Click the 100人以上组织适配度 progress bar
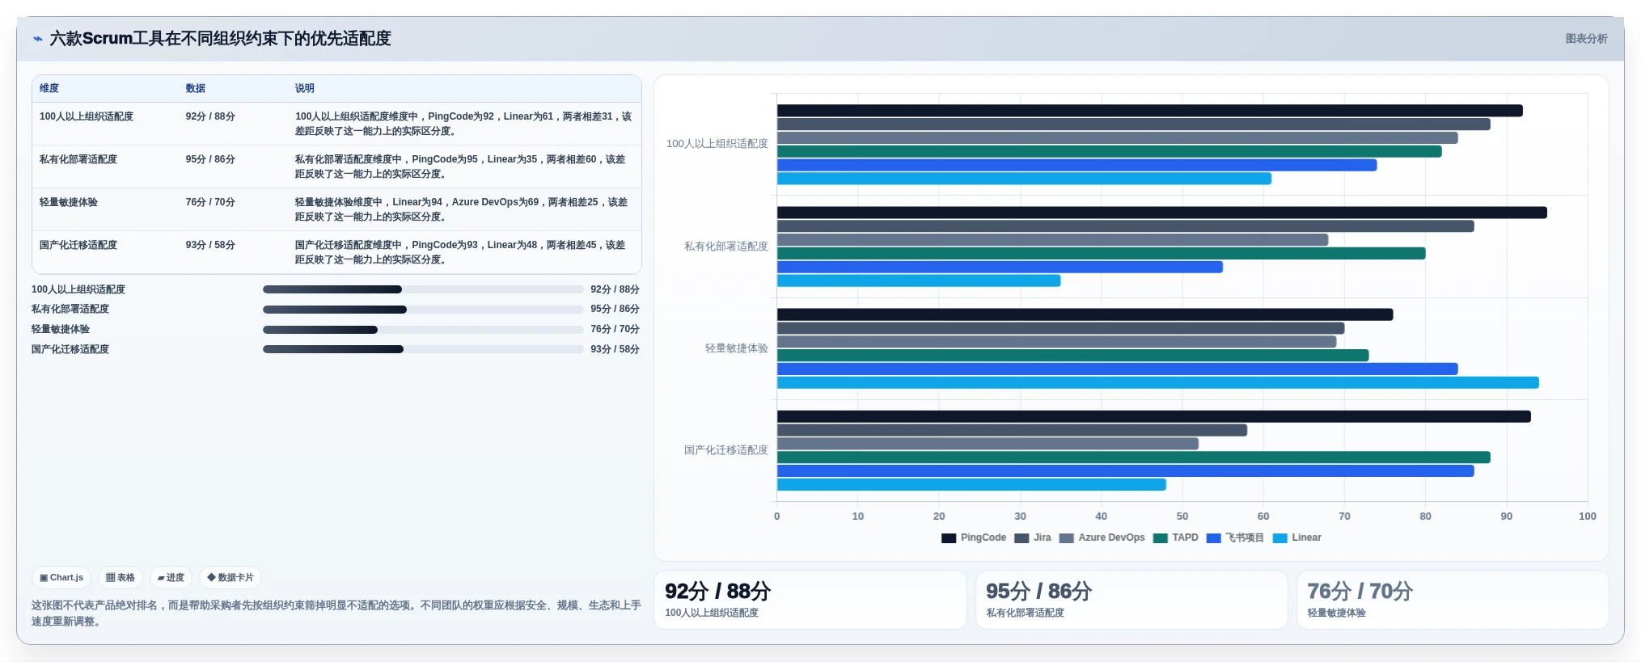1641x662 pixels. click(423, 289)
